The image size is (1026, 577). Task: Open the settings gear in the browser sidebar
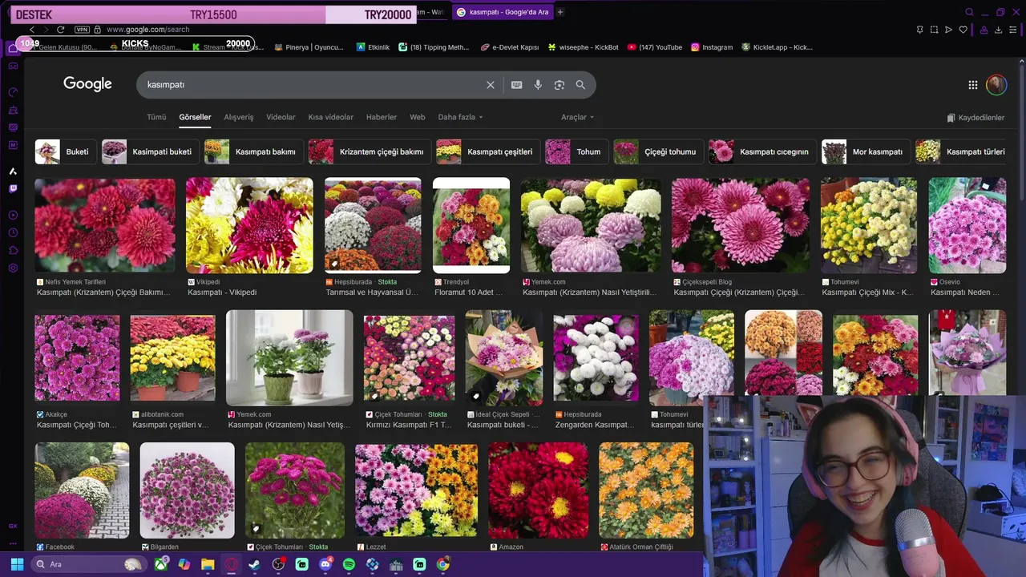point(13,268)
